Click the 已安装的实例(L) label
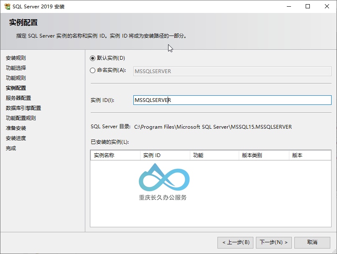Screen dimensions: 337x254 coord(110,142)
